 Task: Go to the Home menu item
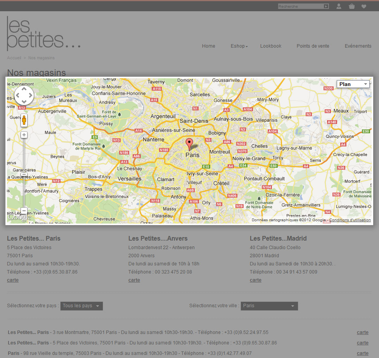click(209, 46)
